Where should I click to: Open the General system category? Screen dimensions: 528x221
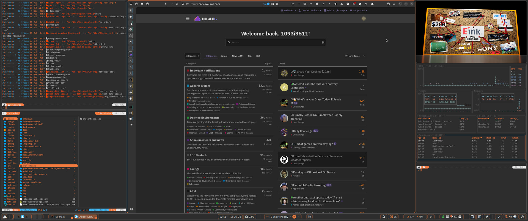click(x=200, y=86)
